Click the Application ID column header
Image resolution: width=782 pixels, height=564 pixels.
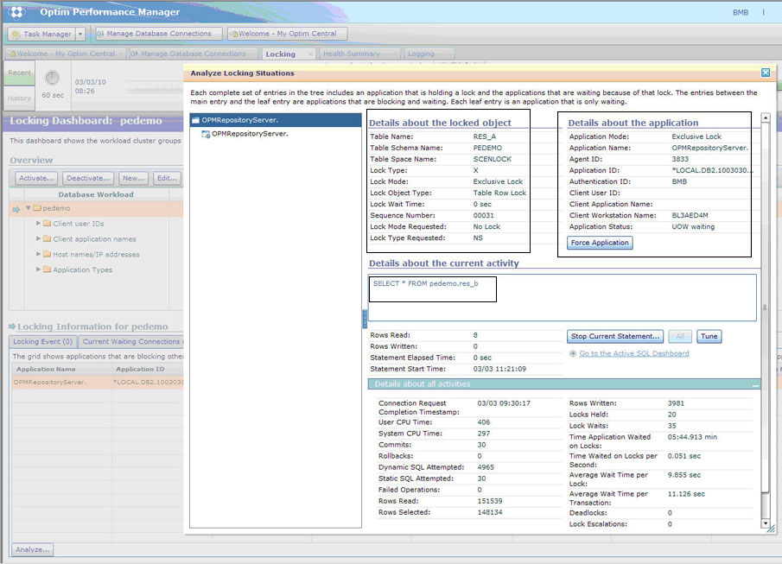coord(148,370)
